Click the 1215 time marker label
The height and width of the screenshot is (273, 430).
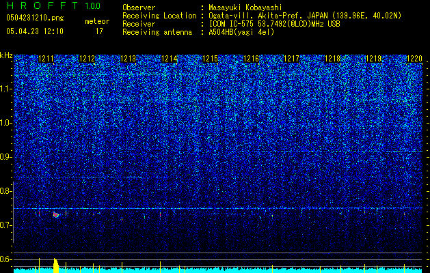coord(210,59)
